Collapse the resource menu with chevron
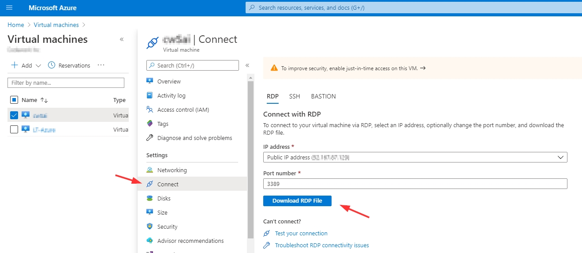The width and height of the screenshot is (582, 253). tap(247, 65)
